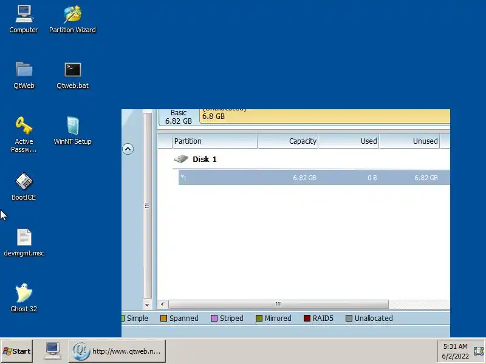Click the computer icon in the taskbar
Viewport: 486px width, 364px height.
coord(52,351)
